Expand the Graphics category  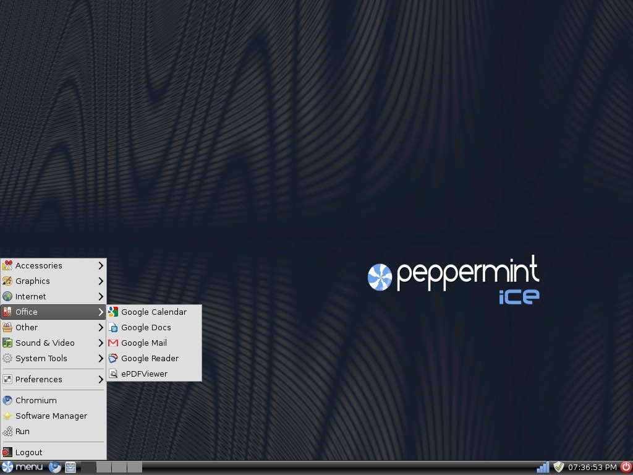tap(53, 281)
